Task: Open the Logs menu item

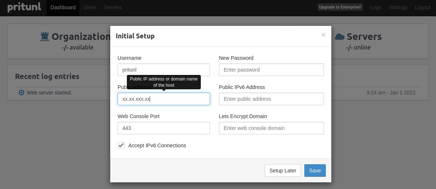Action: pyautogui.click(x=375, y=7)
